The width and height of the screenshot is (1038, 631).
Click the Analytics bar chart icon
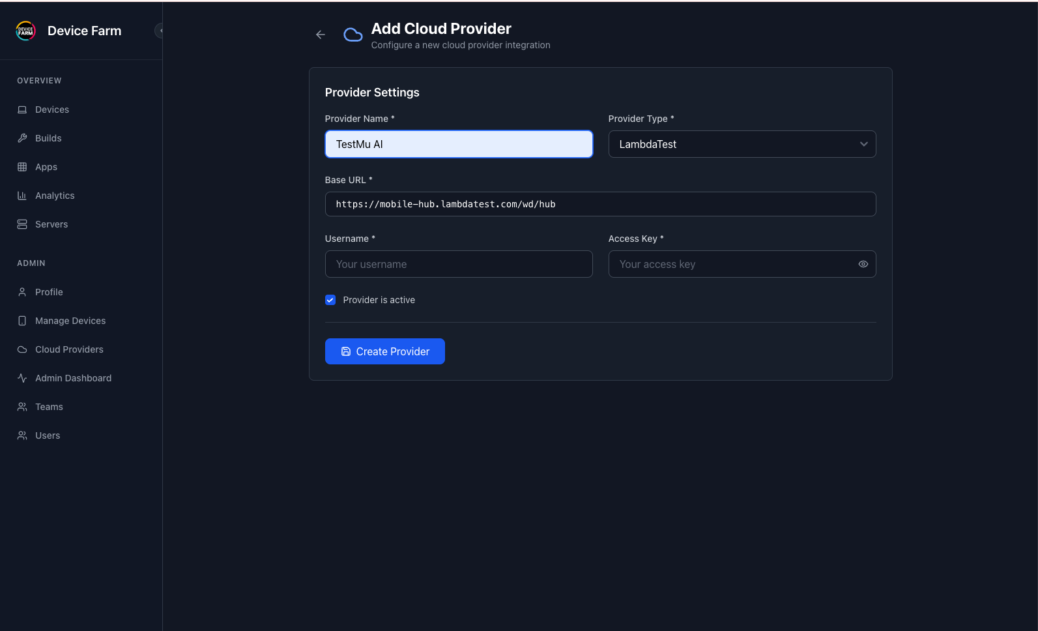(22, 196)
